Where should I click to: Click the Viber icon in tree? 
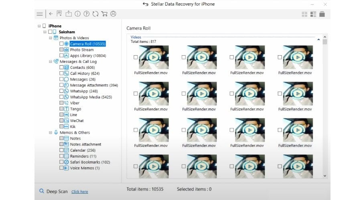[x=66, y=103]
